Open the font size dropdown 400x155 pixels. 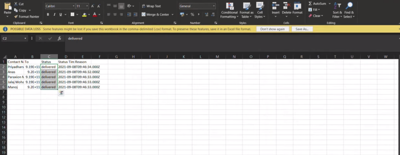click(x=87, y=6)
